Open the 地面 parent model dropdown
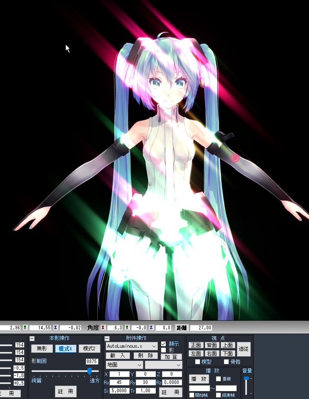The height and width of the screenshot is (399, 309). 124,365
